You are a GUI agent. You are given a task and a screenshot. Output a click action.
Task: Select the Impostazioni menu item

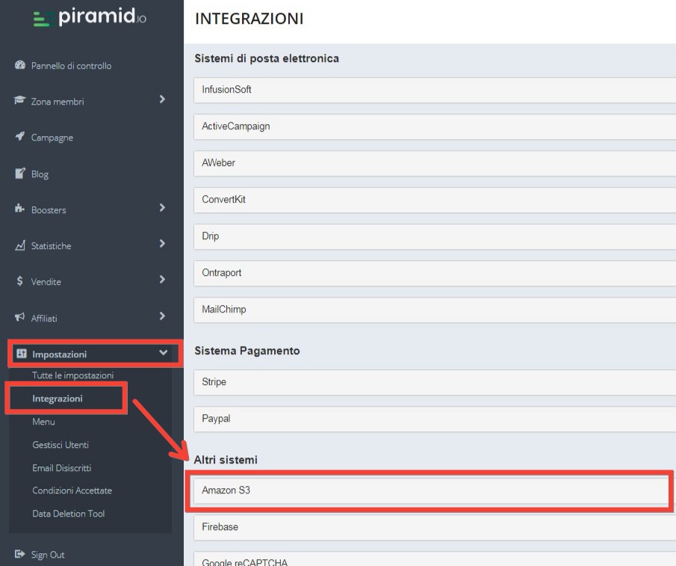click(60, 354)
